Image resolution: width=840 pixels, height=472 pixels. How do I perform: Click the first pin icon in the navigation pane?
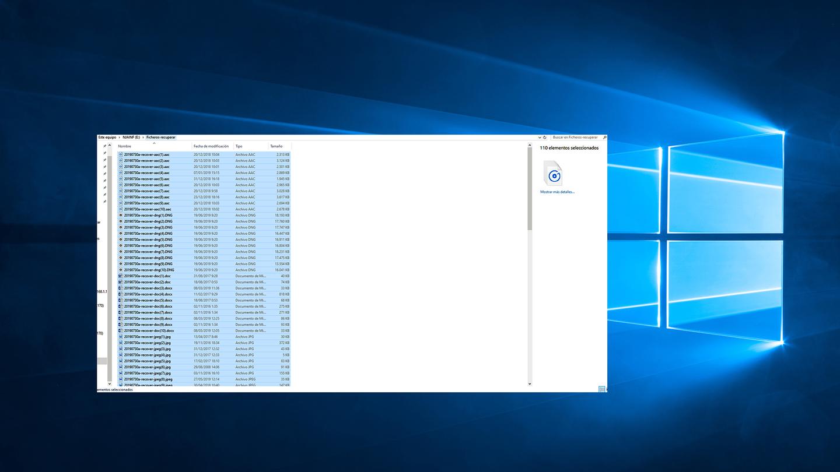click(104, 146)
